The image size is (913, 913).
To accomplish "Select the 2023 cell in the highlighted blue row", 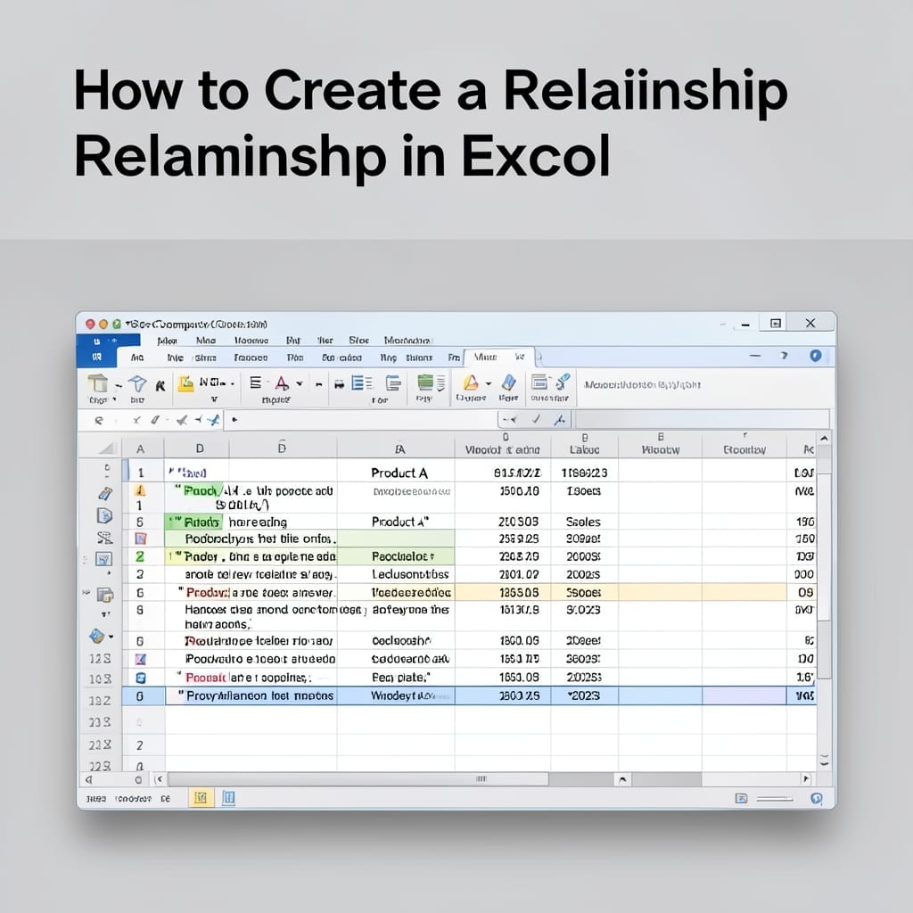I will click(x=584, y=695).
